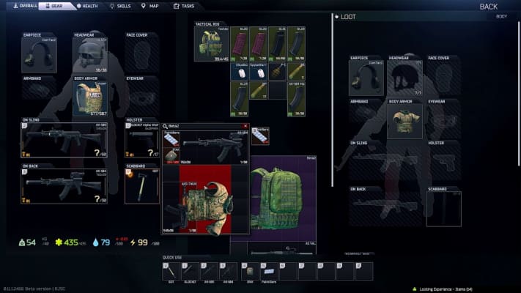Select the Glock pistol in Holster slot
The height and width of the screenshot is (293, 521).
click(x=142, y=141)
